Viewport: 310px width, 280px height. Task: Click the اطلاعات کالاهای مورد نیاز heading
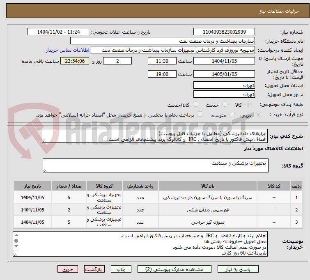[273, 149]
